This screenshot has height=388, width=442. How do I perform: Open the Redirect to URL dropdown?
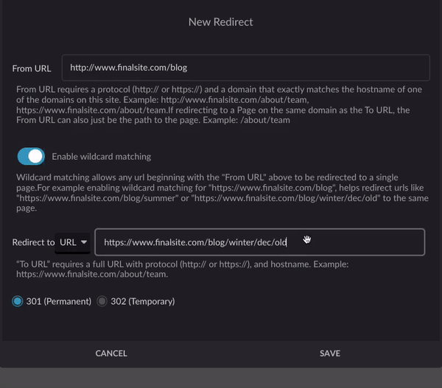click(73, 242)
